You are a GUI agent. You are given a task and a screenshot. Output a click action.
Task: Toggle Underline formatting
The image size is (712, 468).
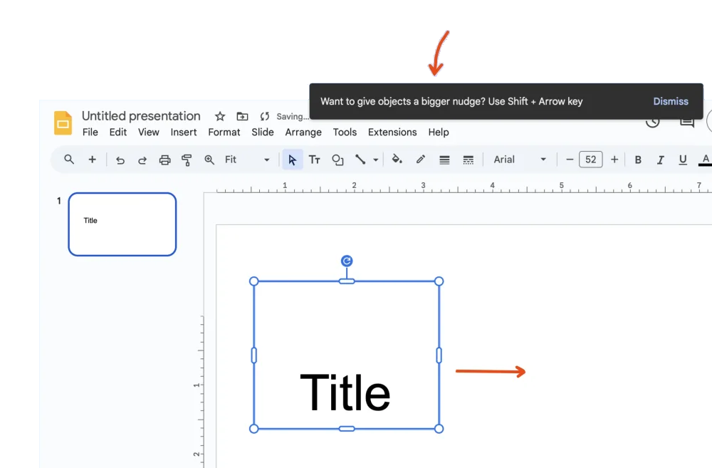[x=683, y=160]
